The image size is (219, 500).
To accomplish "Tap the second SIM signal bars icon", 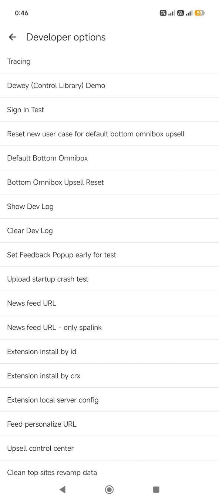I will tap(189, 13).
